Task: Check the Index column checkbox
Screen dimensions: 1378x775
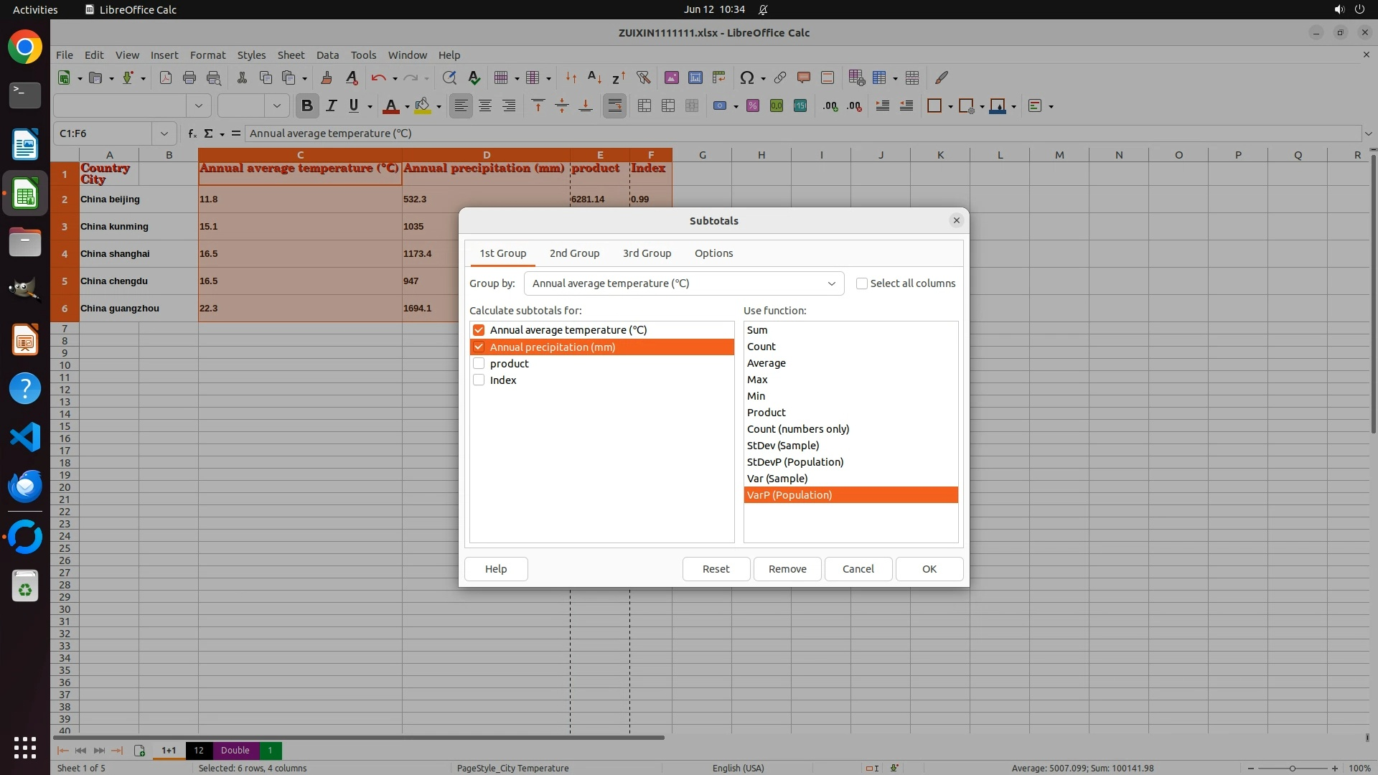Action: point(479,380)
